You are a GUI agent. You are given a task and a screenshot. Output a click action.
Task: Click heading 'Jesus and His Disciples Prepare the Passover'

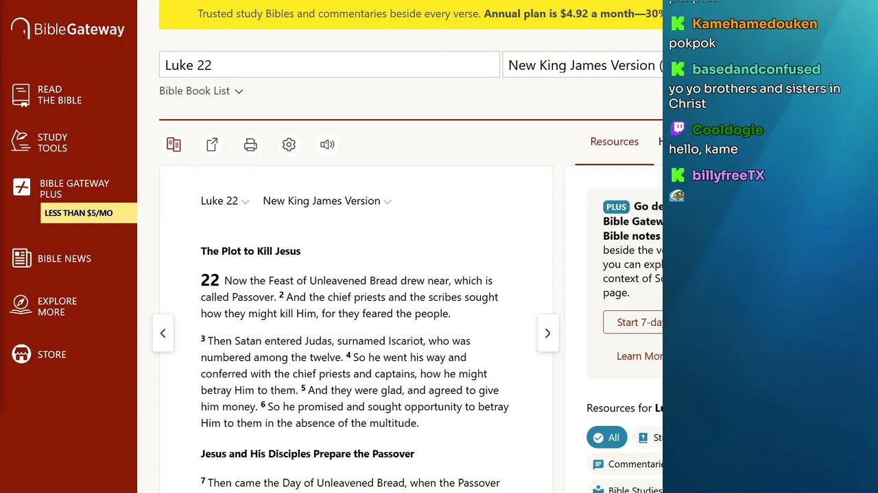[x=307, y=454]
